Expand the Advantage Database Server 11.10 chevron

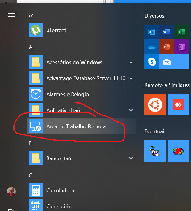tap(131, 78)
